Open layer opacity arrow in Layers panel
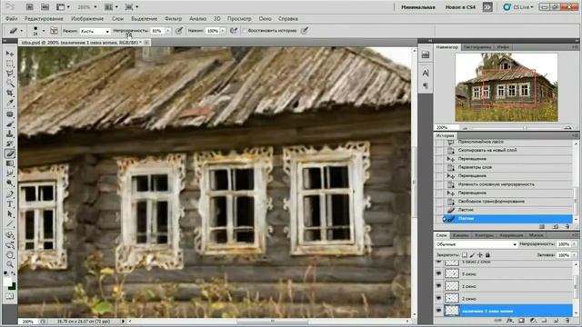Image resolution: width=582 pixels, height=327 pixels. (x=575, y=244)
